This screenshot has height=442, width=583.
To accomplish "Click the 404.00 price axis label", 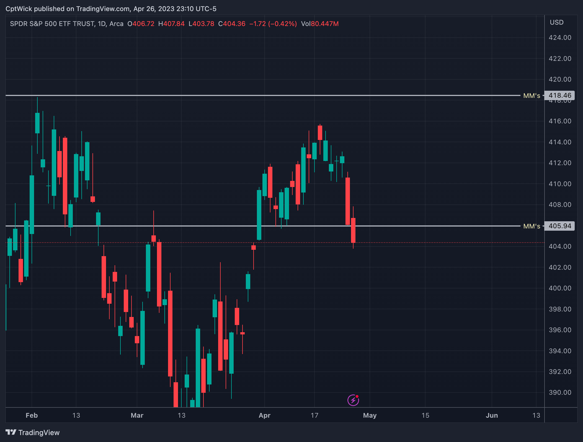I will click(x=560, y=246).
